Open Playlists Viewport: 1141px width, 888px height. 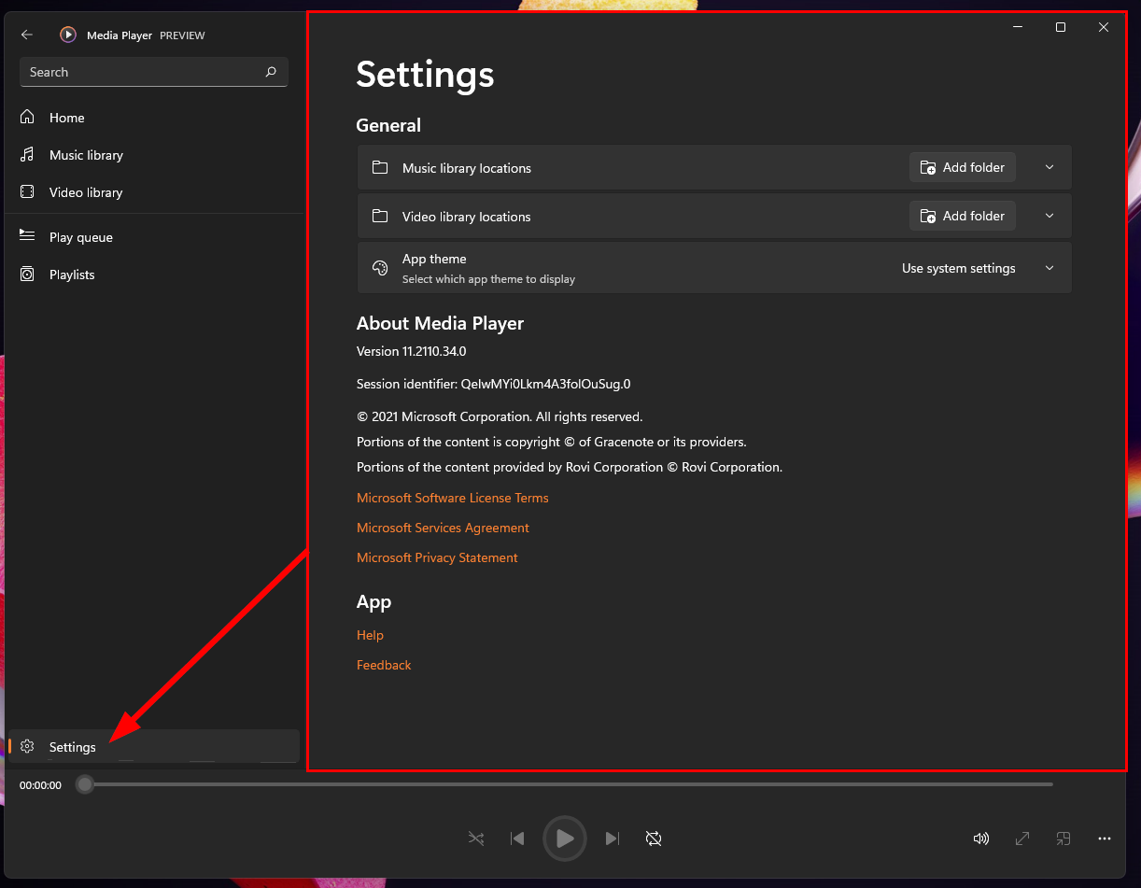point(154,275)
